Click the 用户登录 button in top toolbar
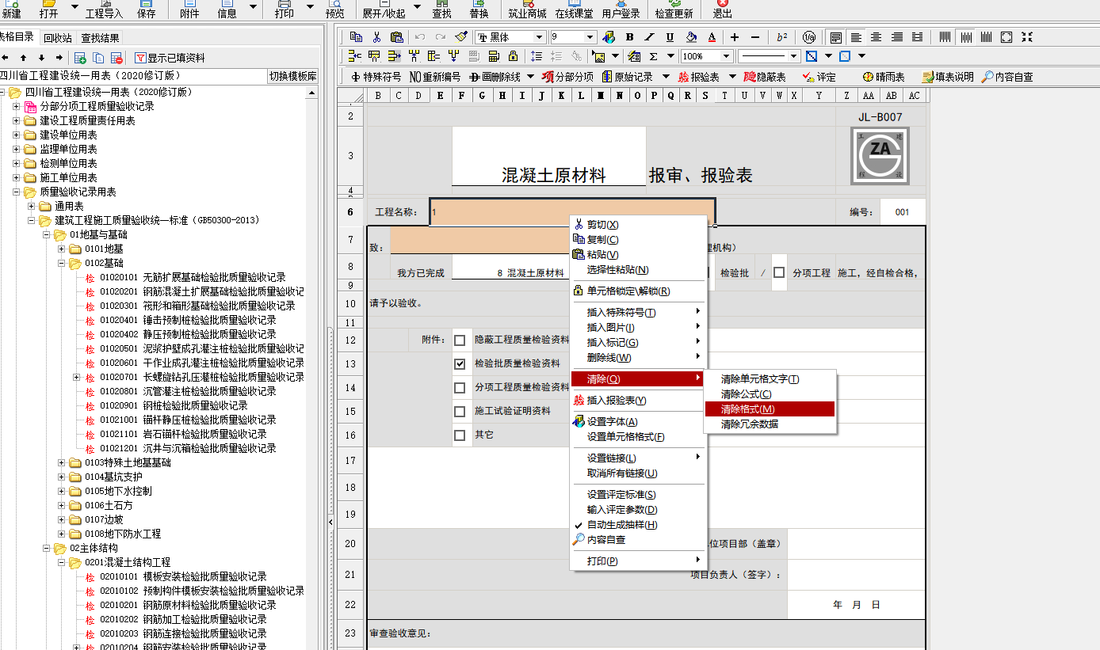1100x650 pixels. (x=621, y=10)
